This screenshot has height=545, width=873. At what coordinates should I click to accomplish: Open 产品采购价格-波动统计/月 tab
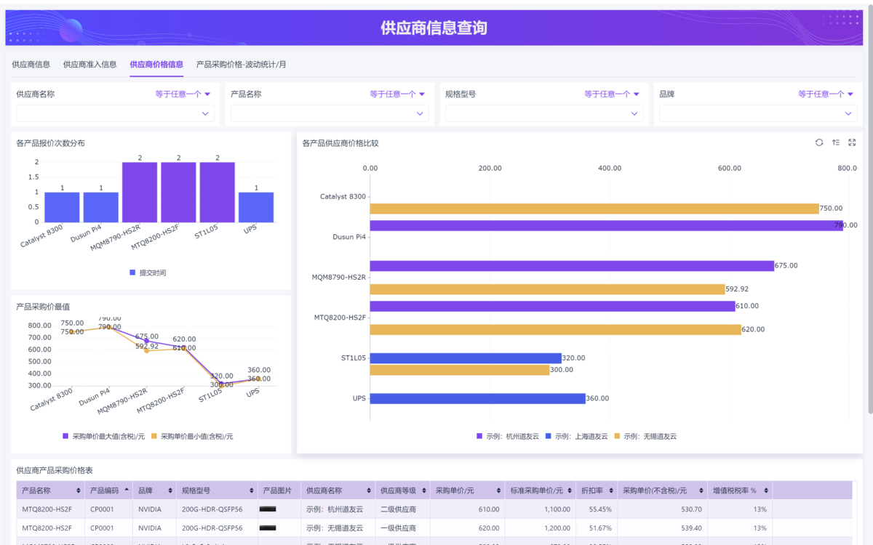tap(241, 64)
